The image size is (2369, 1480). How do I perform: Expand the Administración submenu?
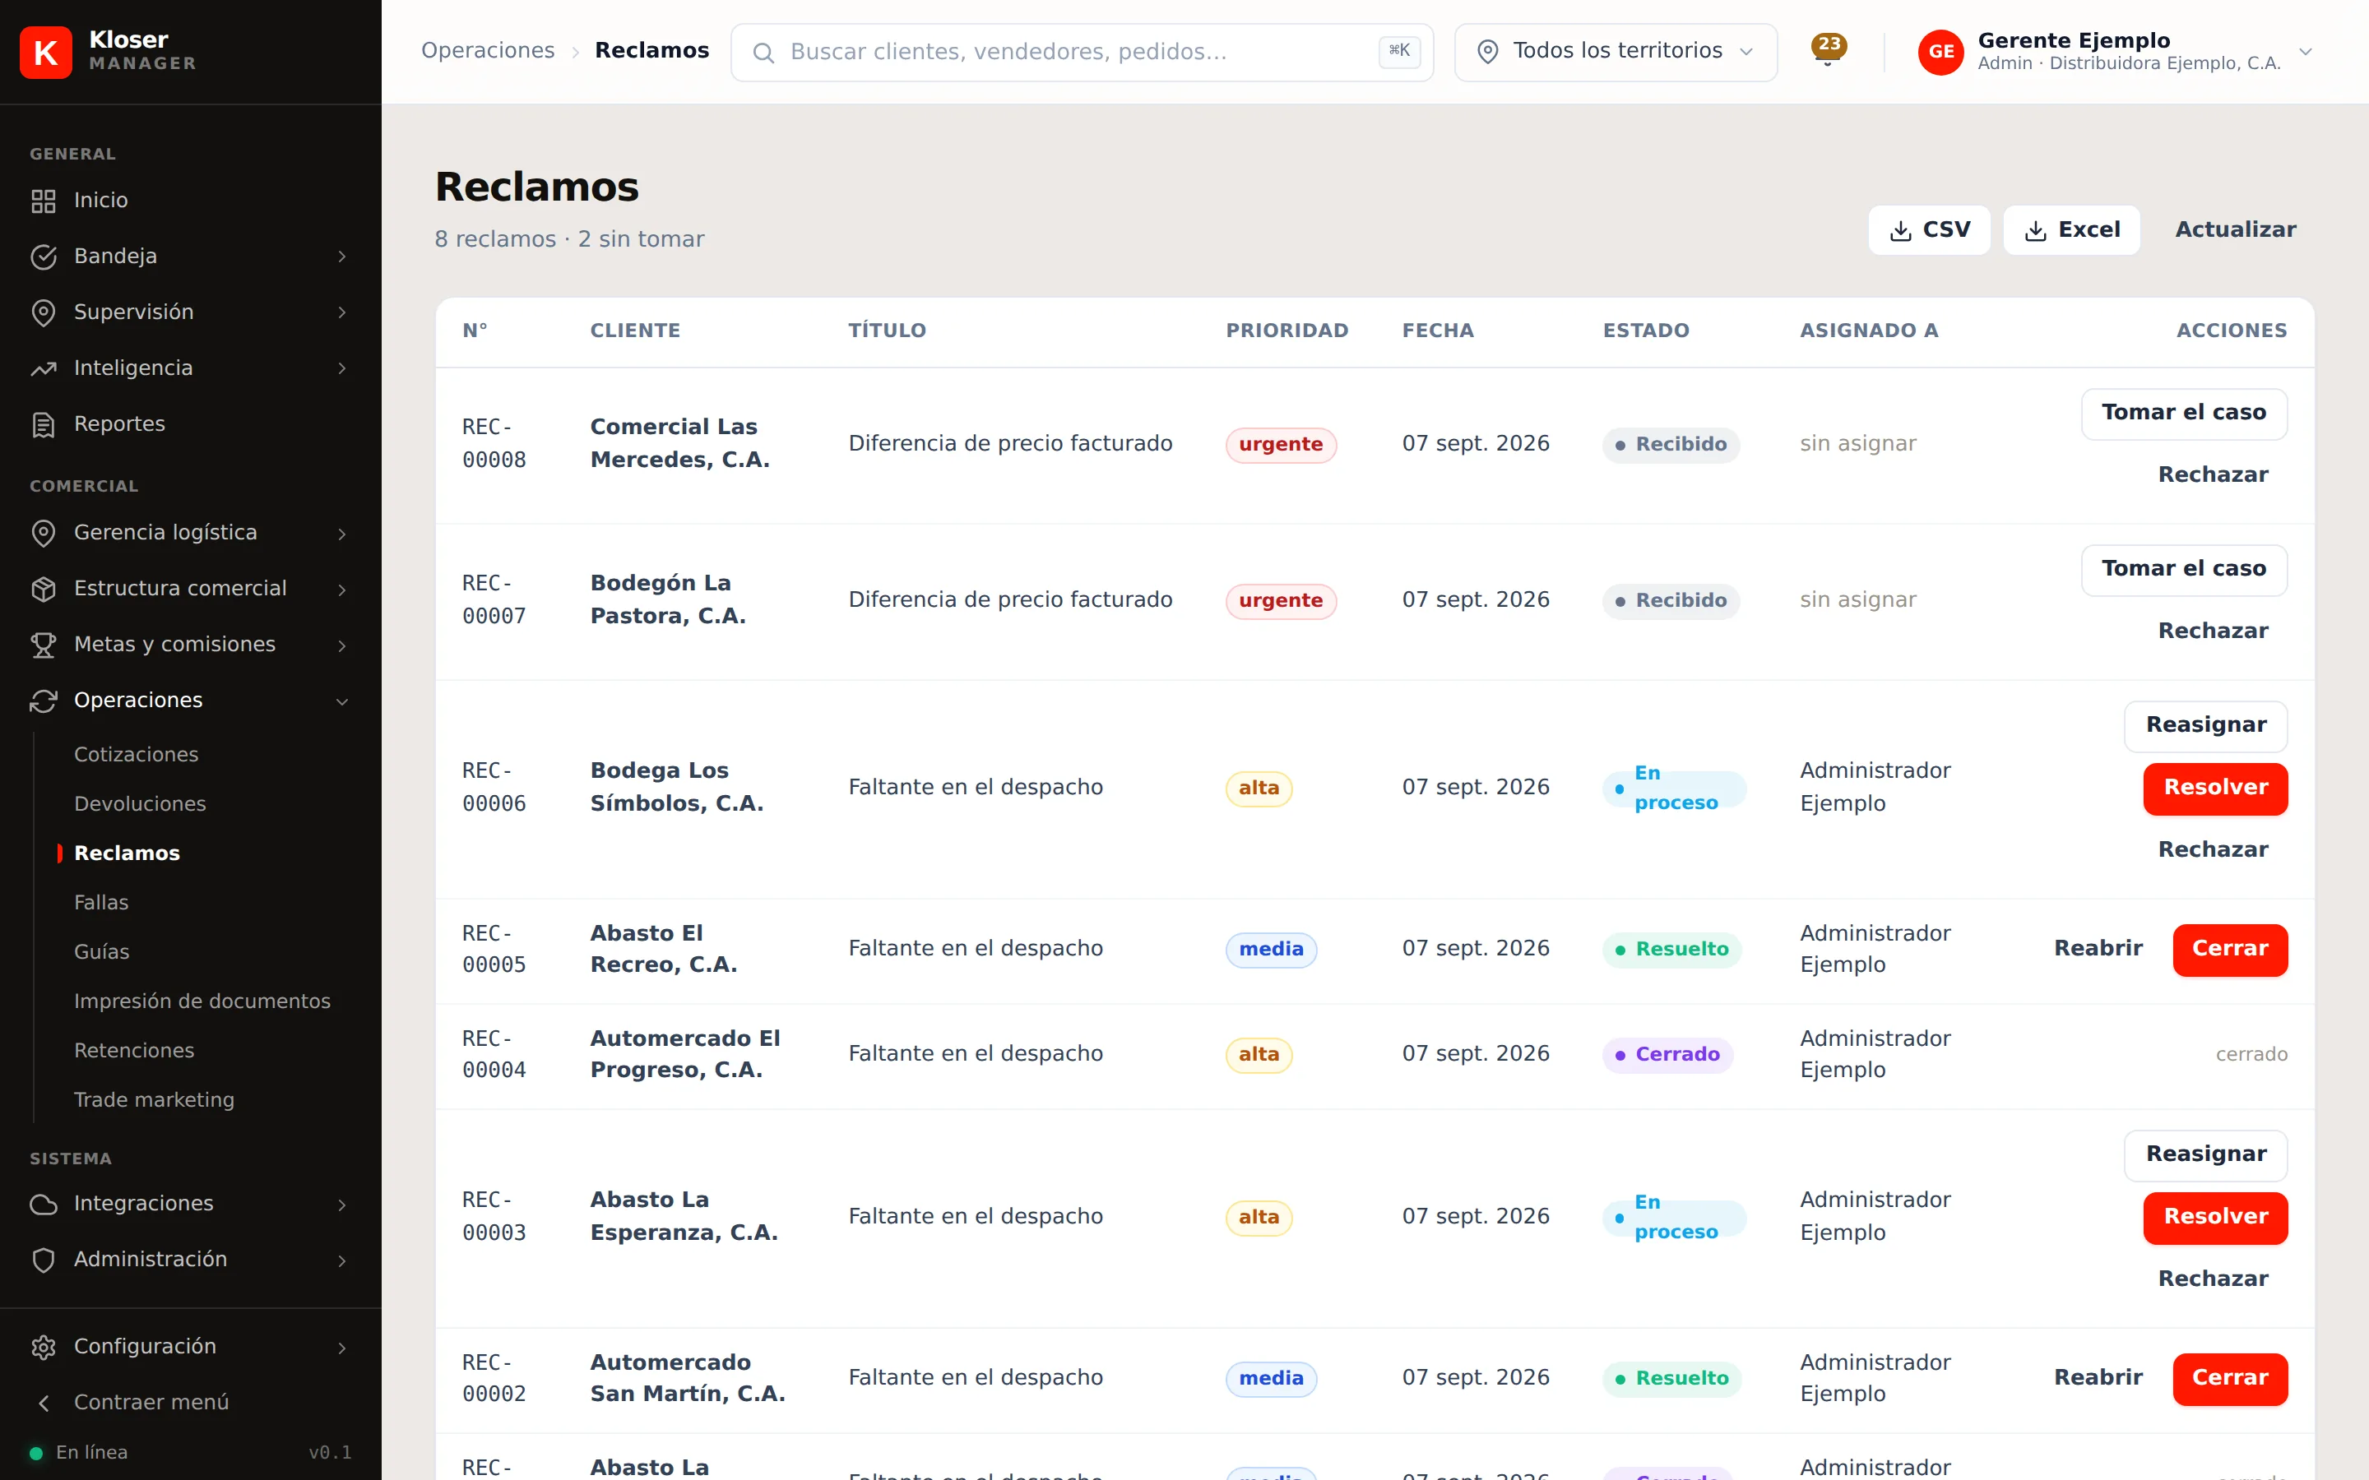coord(341,1260)
